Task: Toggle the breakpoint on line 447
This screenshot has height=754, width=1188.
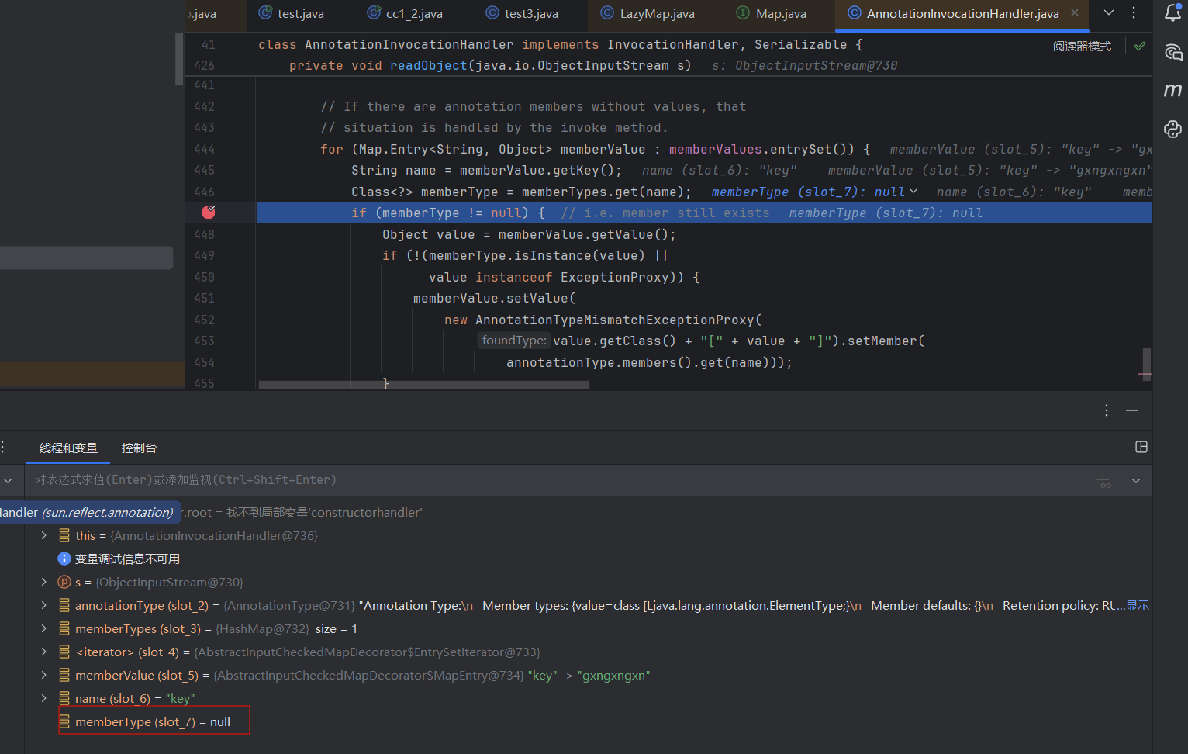Action: 208,213
